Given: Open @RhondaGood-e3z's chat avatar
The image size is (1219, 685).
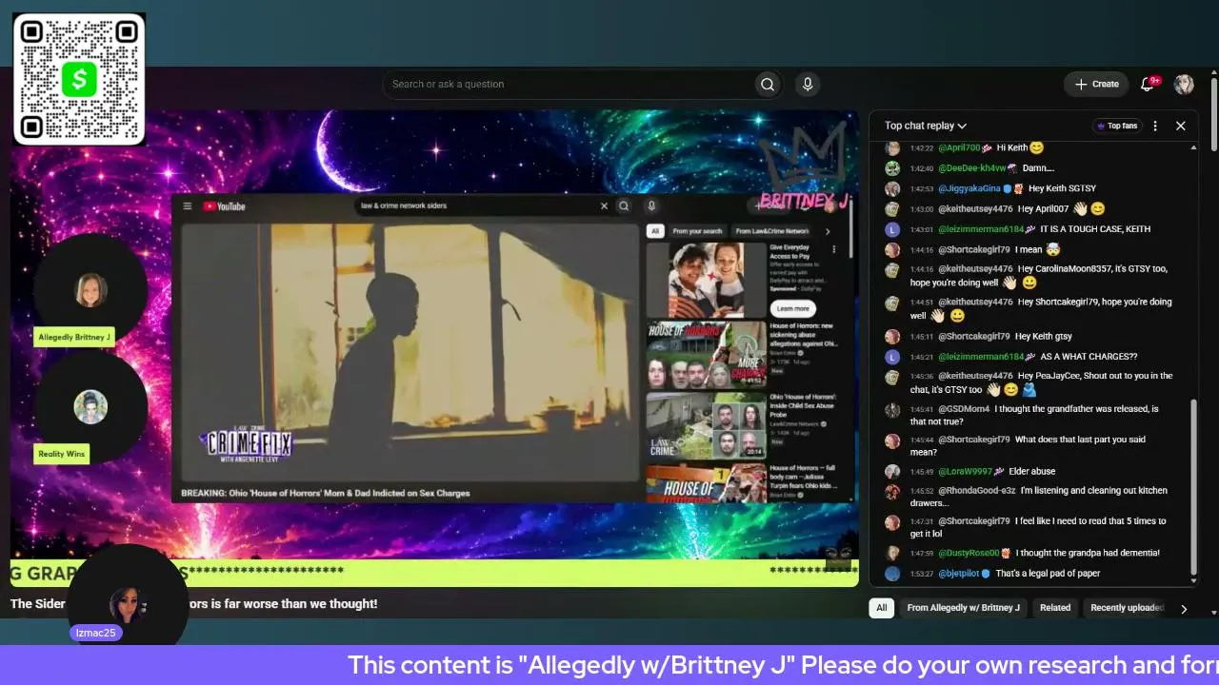Looking at the screenshot, I should 892,492.
